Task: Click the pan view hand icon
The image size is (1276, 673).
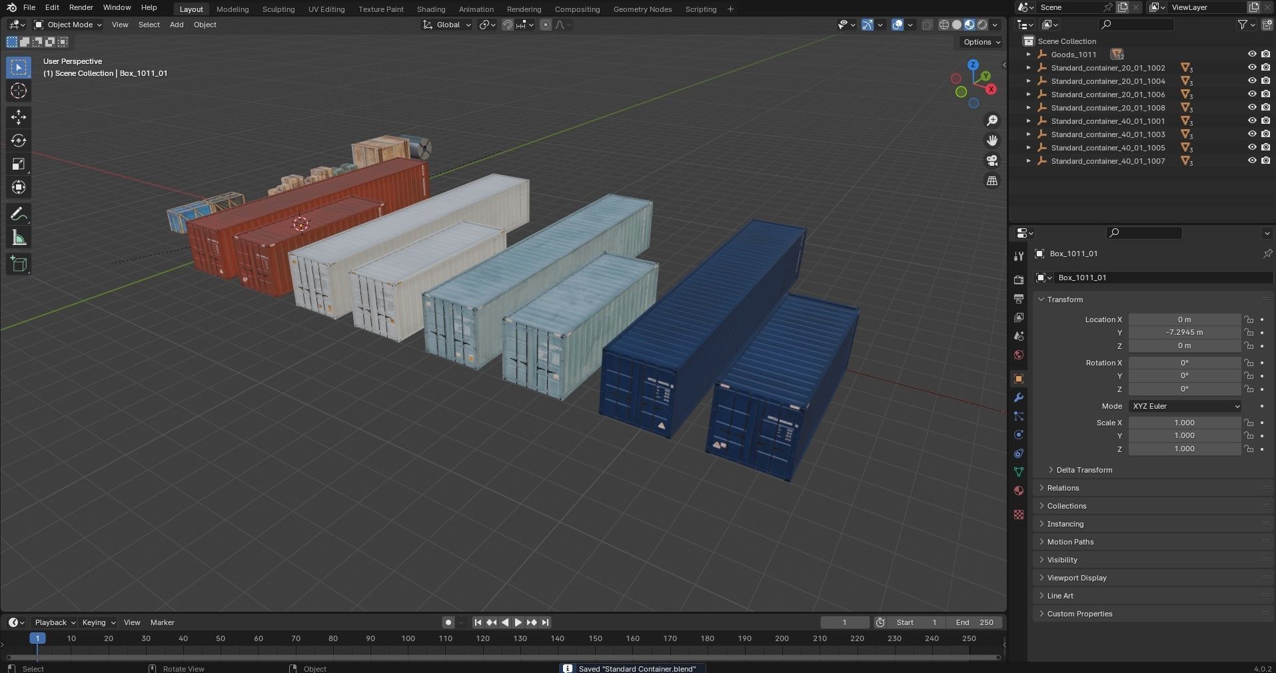Action: tap(992, 140)
